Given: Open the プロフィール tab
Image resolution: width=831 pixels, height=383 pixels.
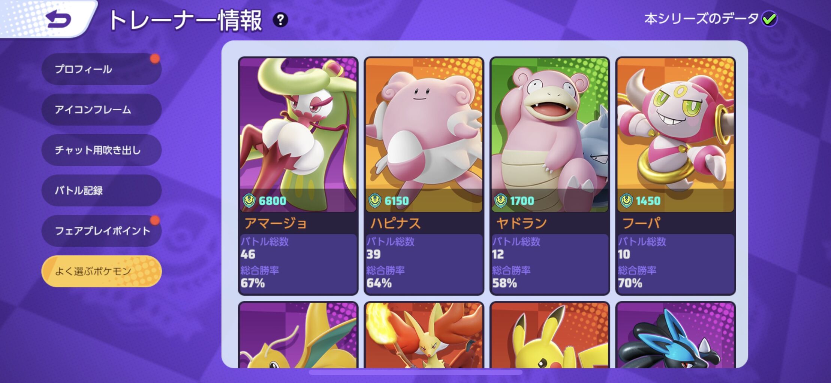Looking at the screenshot, I should (x=102, y=69).
